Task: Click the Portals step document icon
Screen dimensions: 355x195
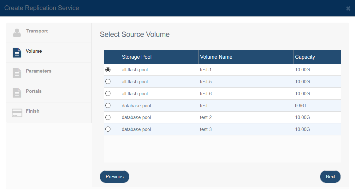Action: tap(17, 93)
